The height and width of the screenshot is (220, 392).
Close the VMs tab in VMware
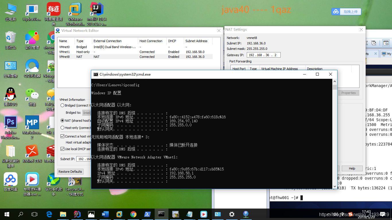tap(375, 54)
